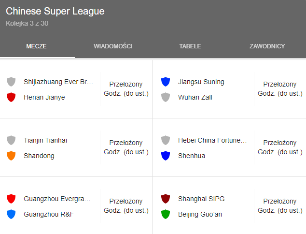Click Beijing Guo'an green shield icon
This screenshot has width=306, height=234.
tap(166, 214)
